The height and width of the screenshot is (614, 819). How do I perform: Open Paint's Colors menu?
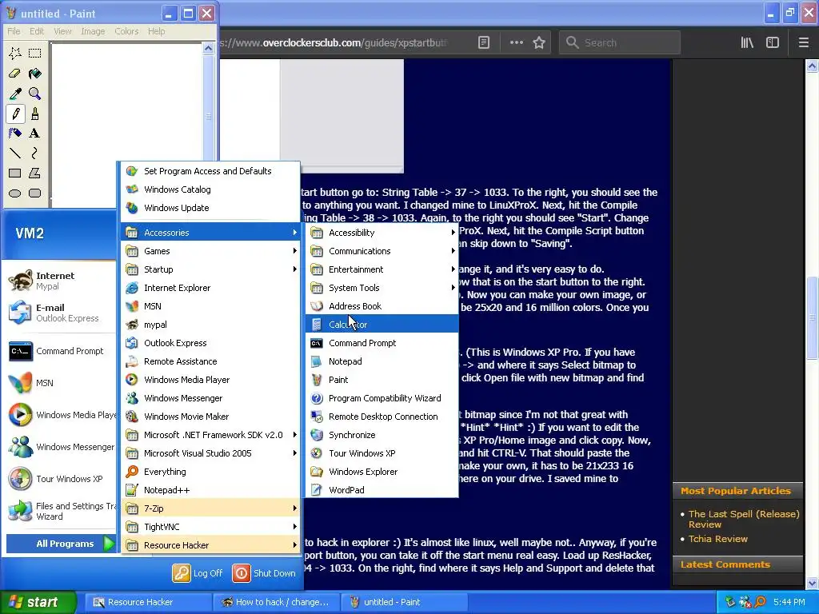coord(126,31)
